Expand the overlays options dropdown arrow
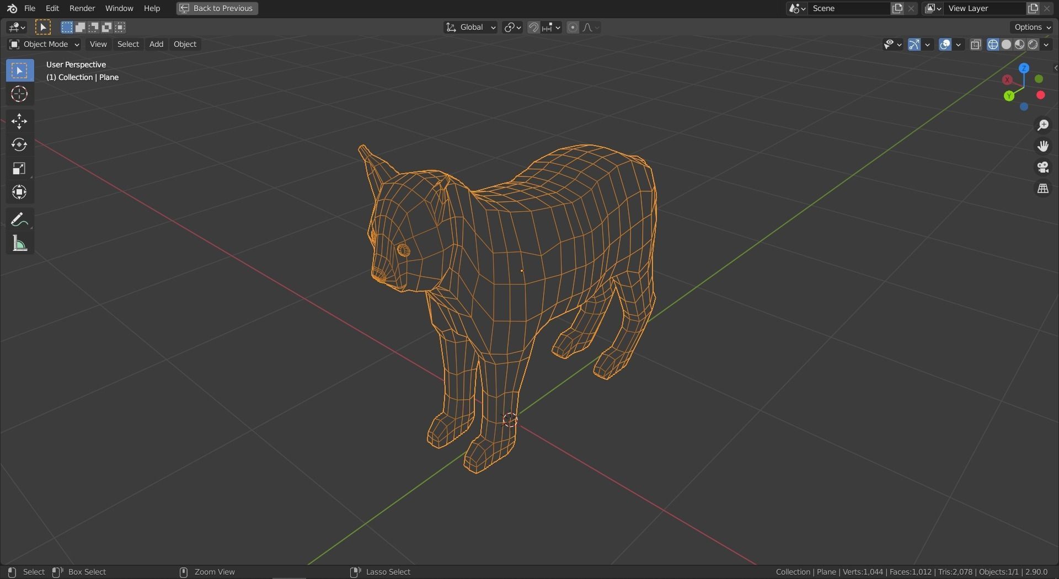The width and height of the screenshot is (1059, 579). [x=959, y=45]
